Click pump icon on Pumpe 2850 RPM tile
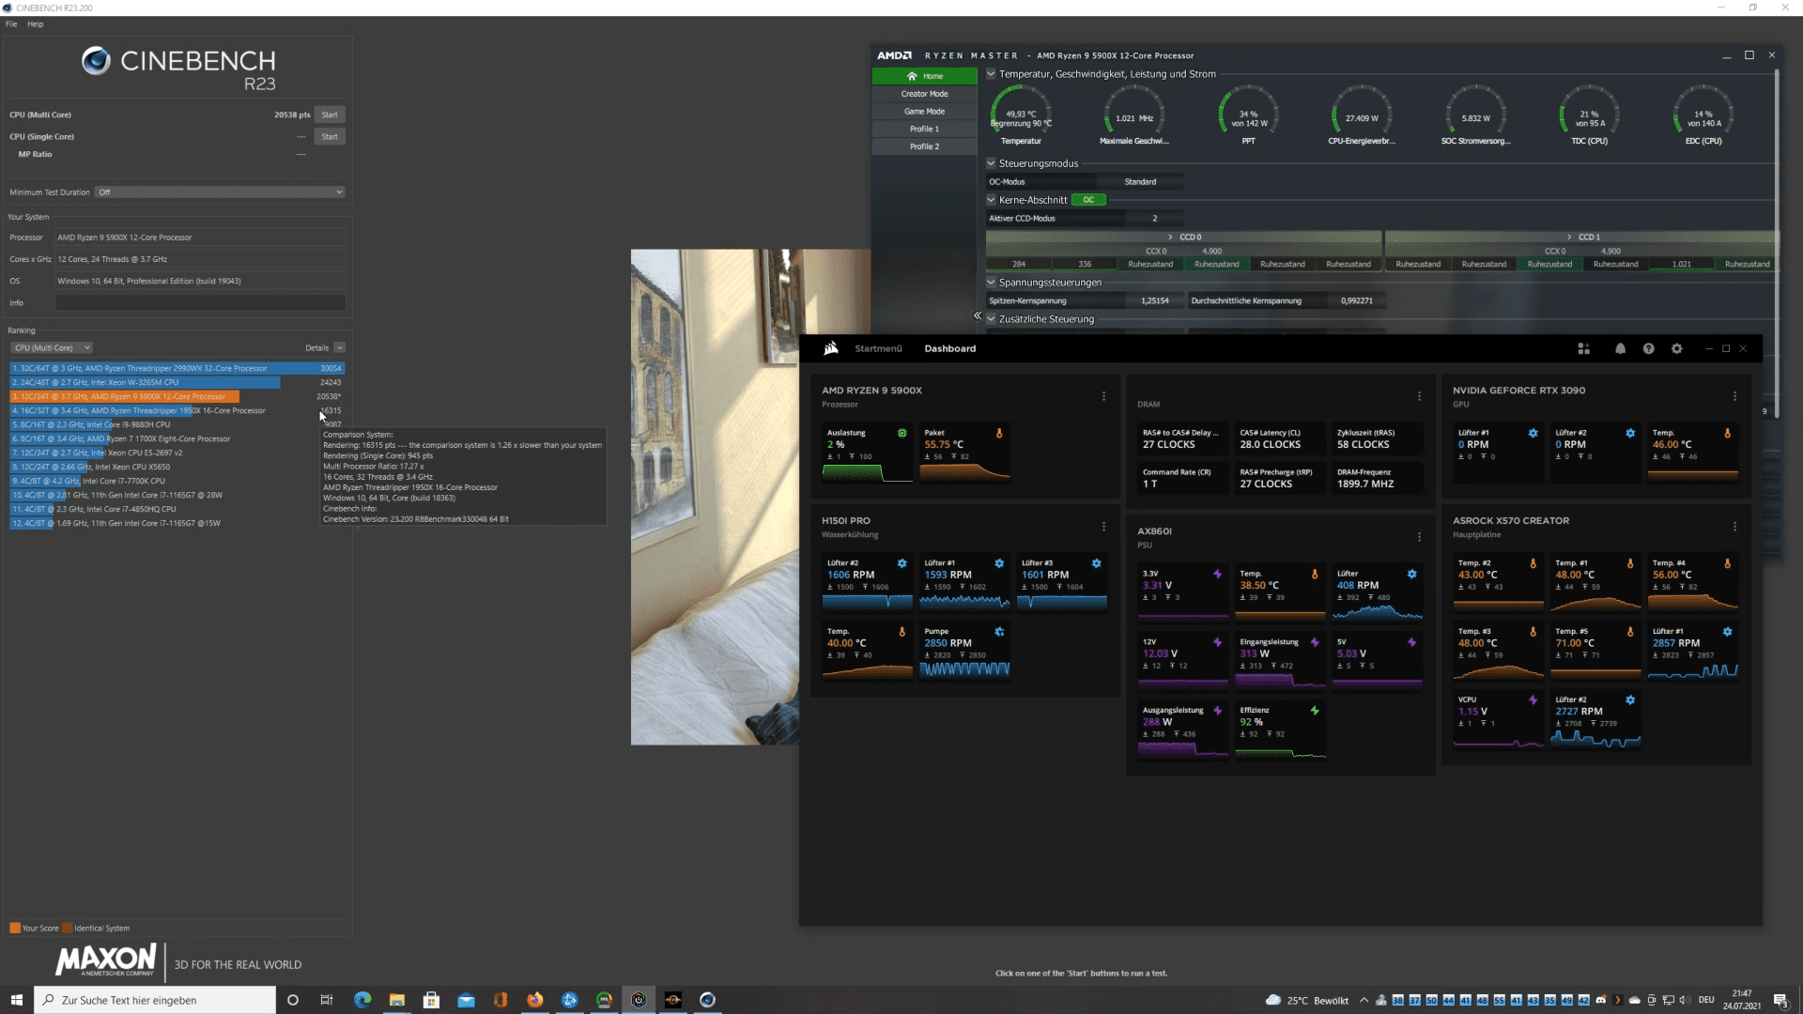The image size is (1803, 1014). tap(999, 632)
